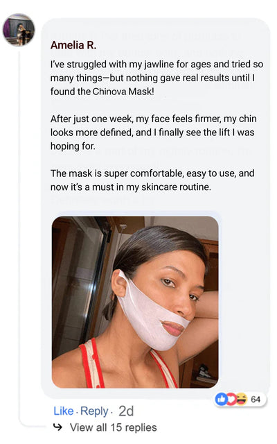Click the laughing haha emoji reaction

point(242,400)
